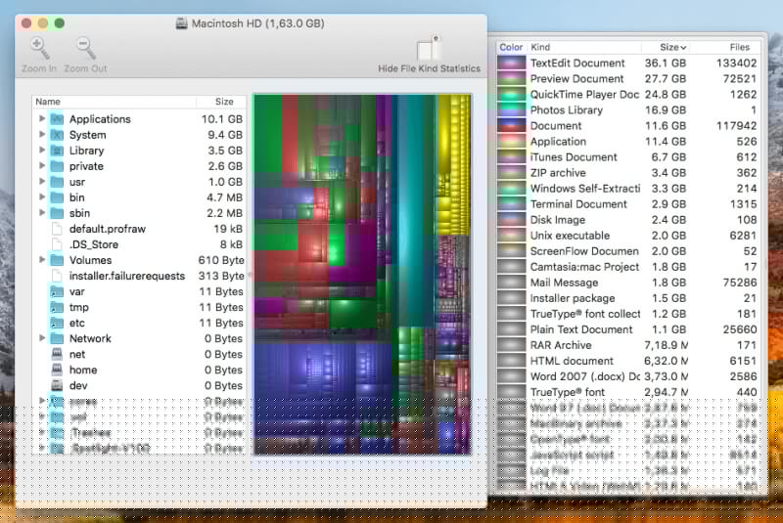This screenshot has width=783, height=523.
Task: Sort statistics by the Size column
Action: pyautogui.click(x=671, y=47)
